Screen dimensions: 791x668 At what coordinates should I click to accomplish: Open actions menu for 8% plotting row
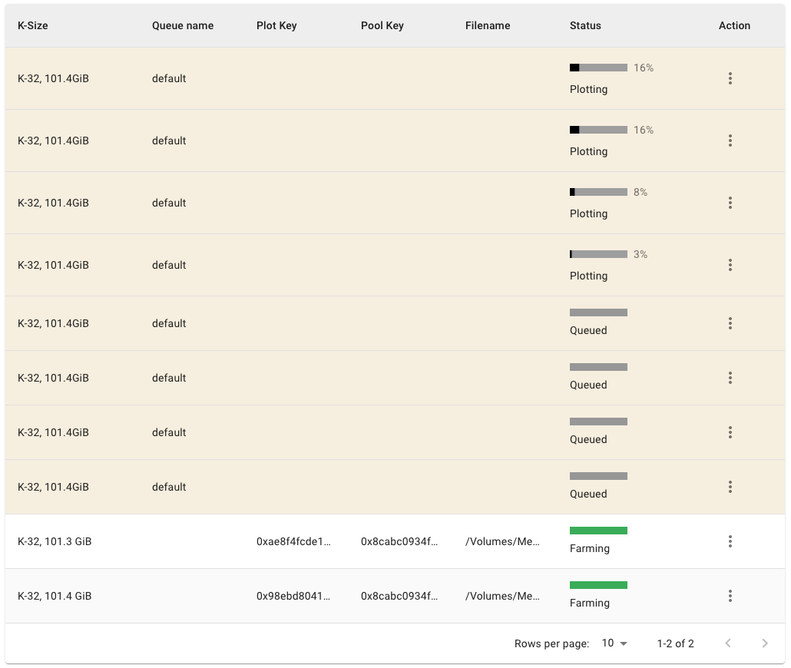(730, 203)
